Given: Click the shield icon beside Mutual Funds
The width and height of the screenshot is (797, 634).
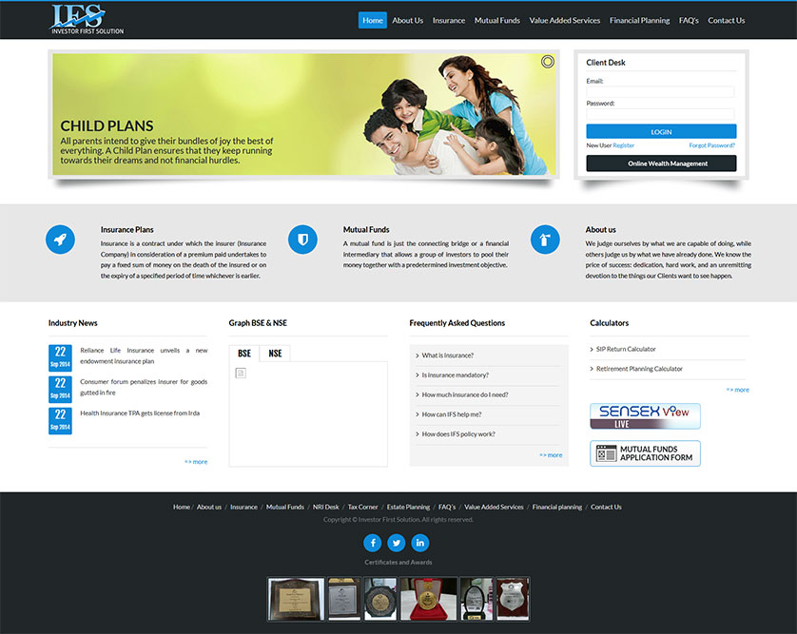Looking at the screenshot, I should tap(302, 240).
